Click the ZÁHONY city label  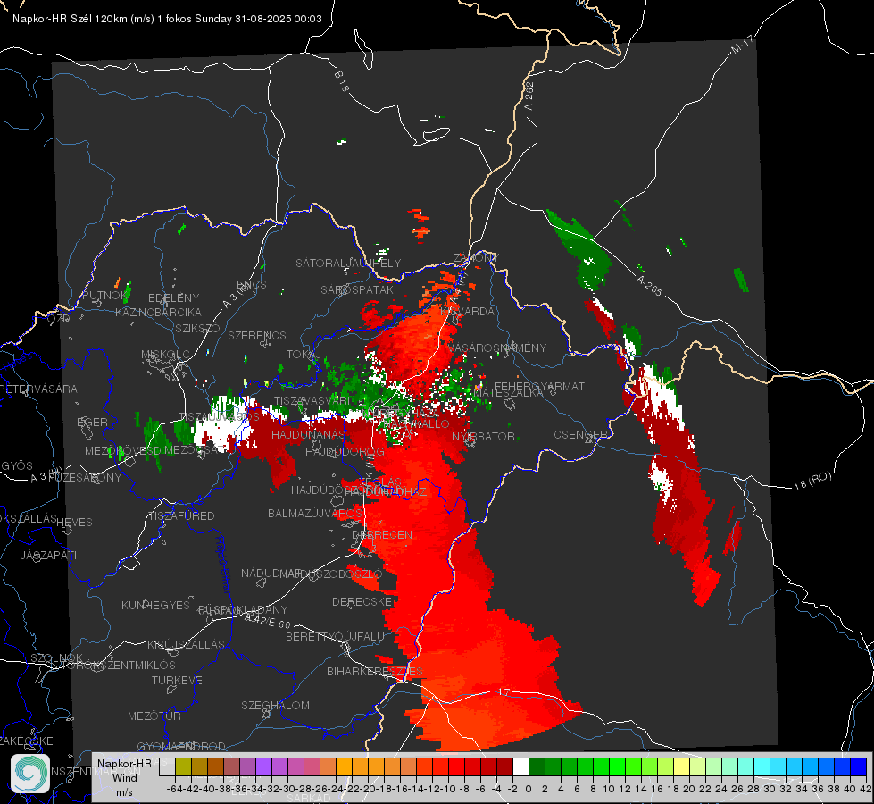[x=476, y=258]
